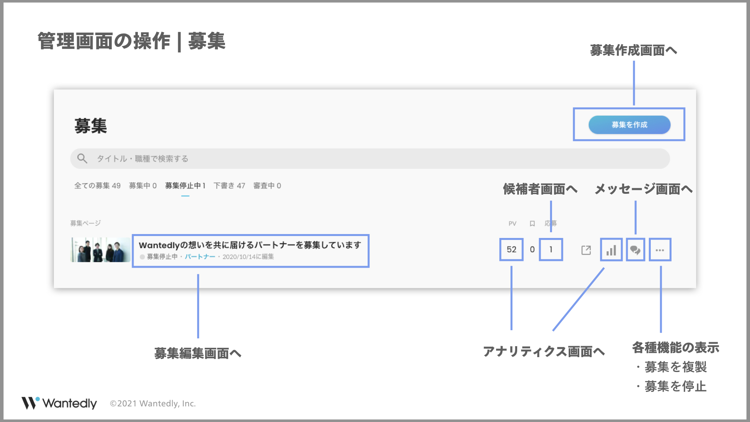750x422 pixels.
Task: Click the magnifying glass search icon
Action: [x=82, y=158]
